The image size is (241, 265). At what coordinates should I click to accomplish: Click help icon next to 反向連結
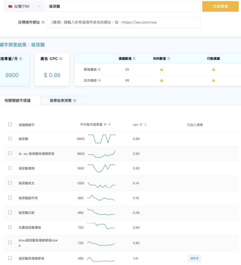tap(99, 80)
